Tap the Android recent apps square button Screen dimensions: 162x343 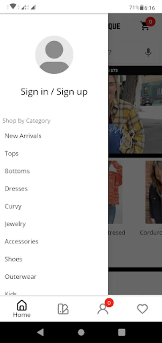(122, 332)
